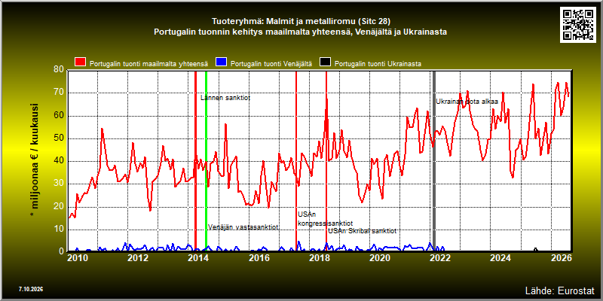Image resolution: width=603 pixels, height=301 pixels.
Task: Click the green vertical marker line
Action: click(x=206, y=160)
